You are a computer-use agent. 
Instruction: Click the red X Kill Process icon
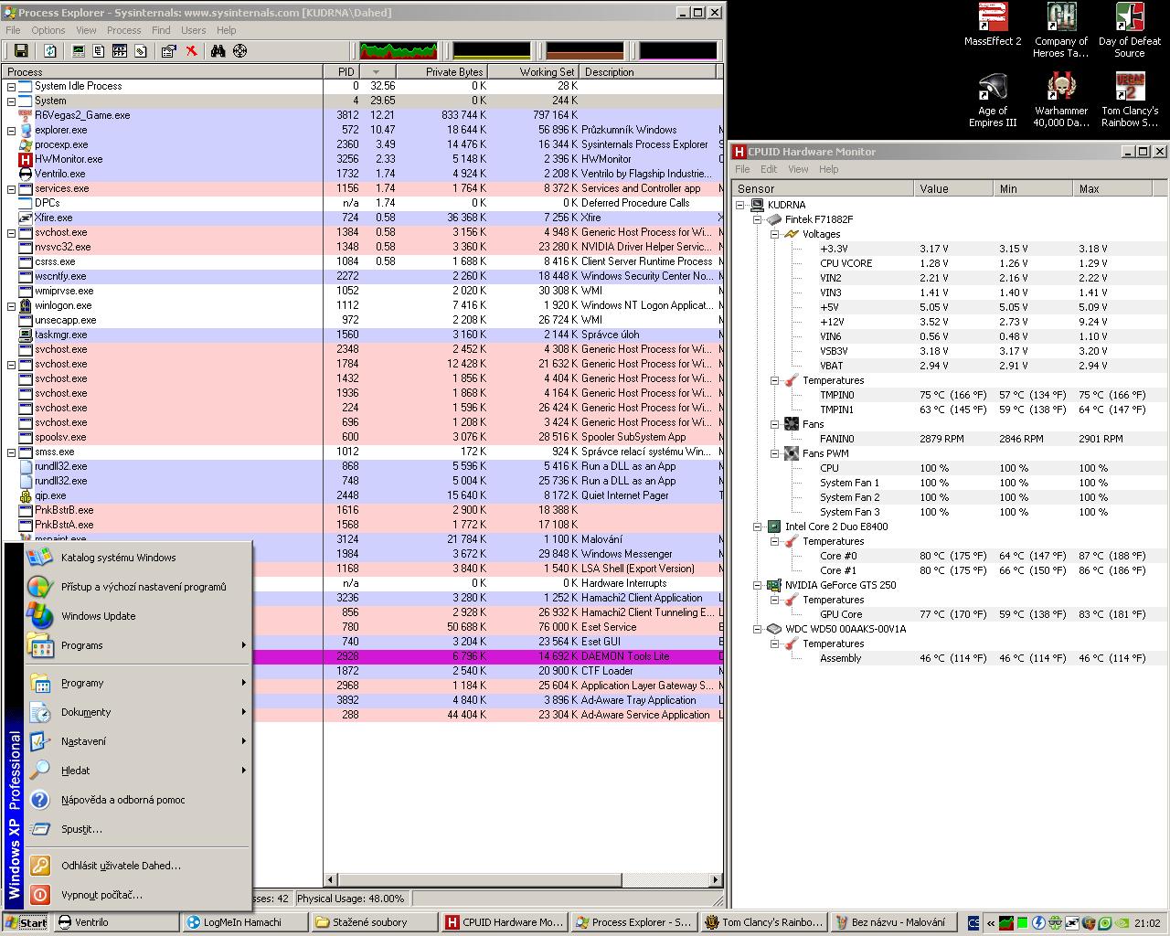[x=192, y=51]
